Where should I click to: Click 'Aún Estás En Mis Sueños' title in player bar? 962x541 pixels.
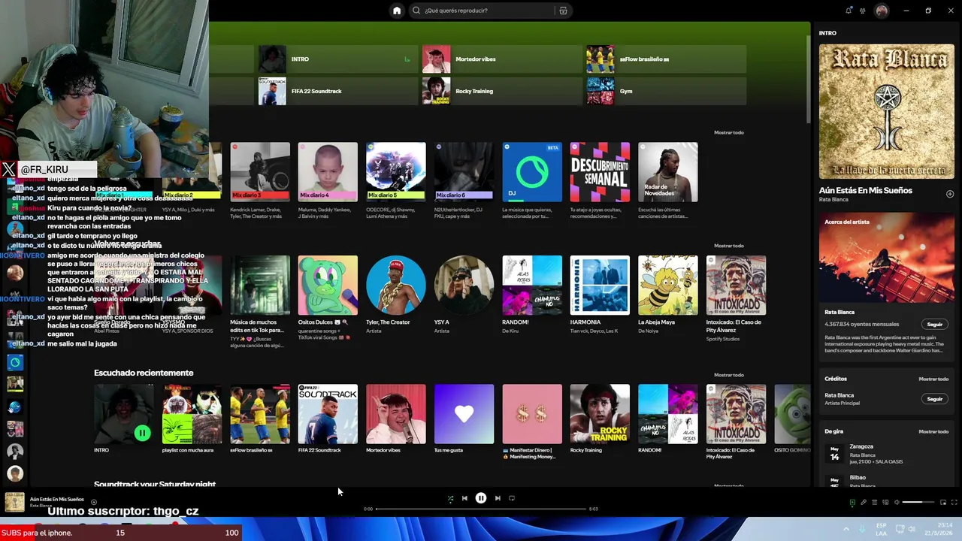tap(57, 499)
